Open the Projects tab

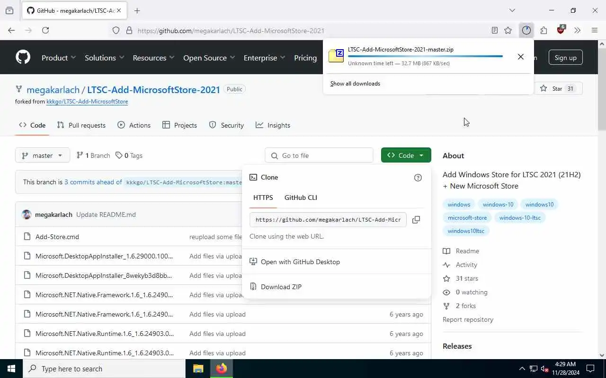click(x=179, y=125)
